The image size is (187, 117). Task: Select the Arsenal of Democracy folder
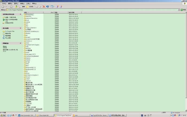(x=32, y=18)
